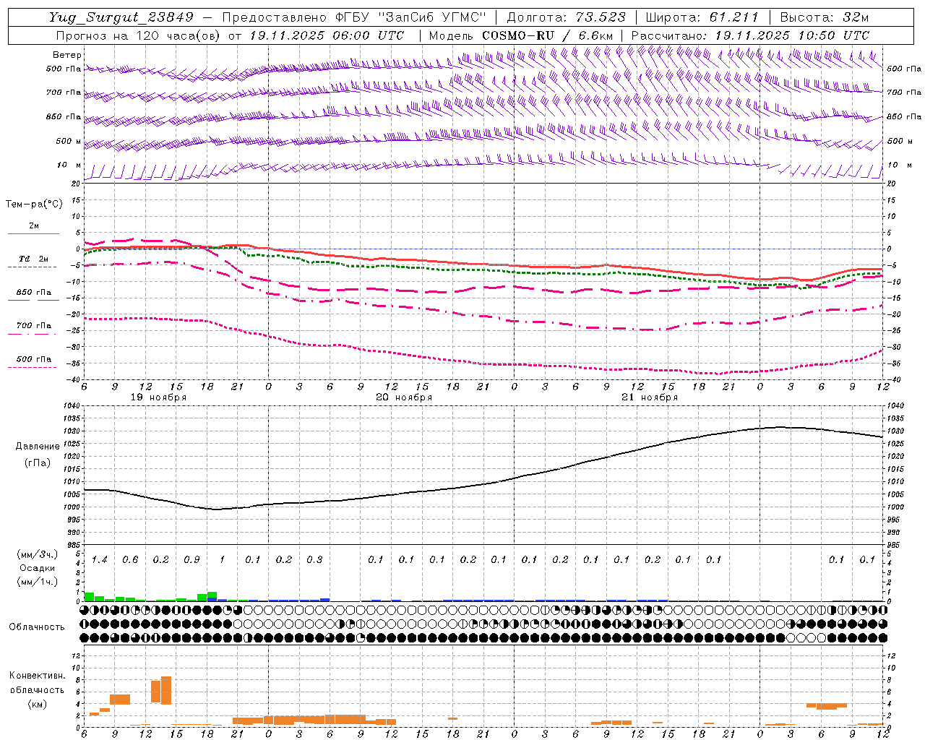Click the 19 ноября date label

[158, 397]
